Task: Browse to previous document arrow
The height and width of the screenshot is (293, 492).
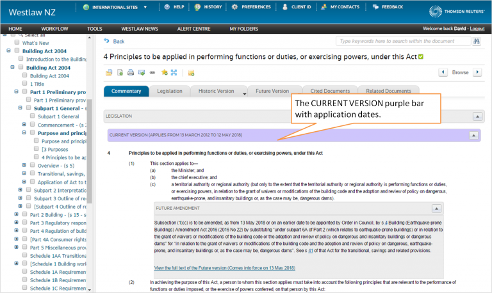Action: [x=443, y=72]
